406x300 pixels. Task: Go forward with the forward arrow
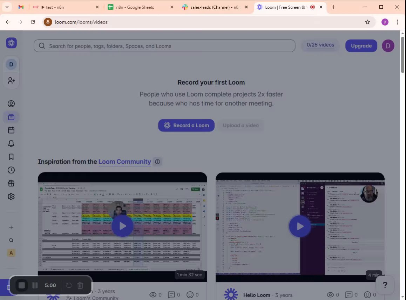[x=20, y=22]
